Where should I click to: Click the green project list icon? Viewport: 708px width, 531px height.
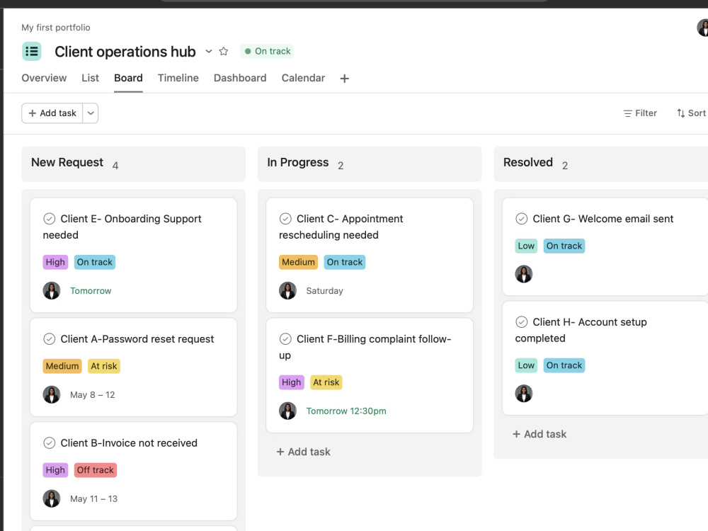[x=32, y=51]
